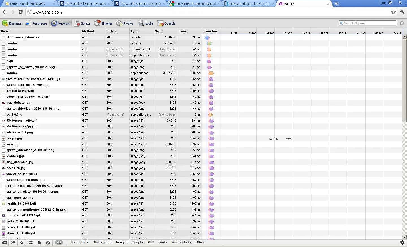The image size is (407, 247).
Task: Bookmark this page with the star icon
Action: click(x=393, y=12)
